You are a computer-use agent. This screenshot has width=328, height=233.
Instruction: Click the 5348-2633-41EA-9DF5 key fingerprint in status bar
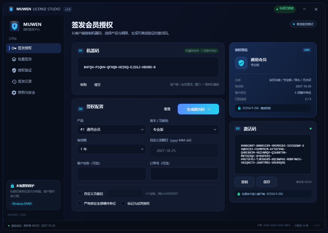276,226
